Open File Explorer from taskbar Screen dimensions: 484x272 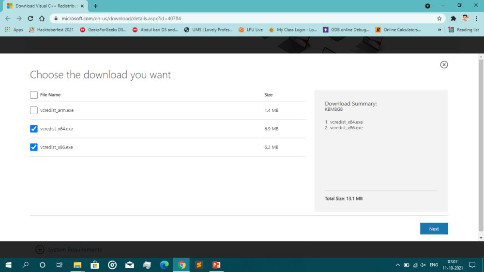click(x=77, y=265)
